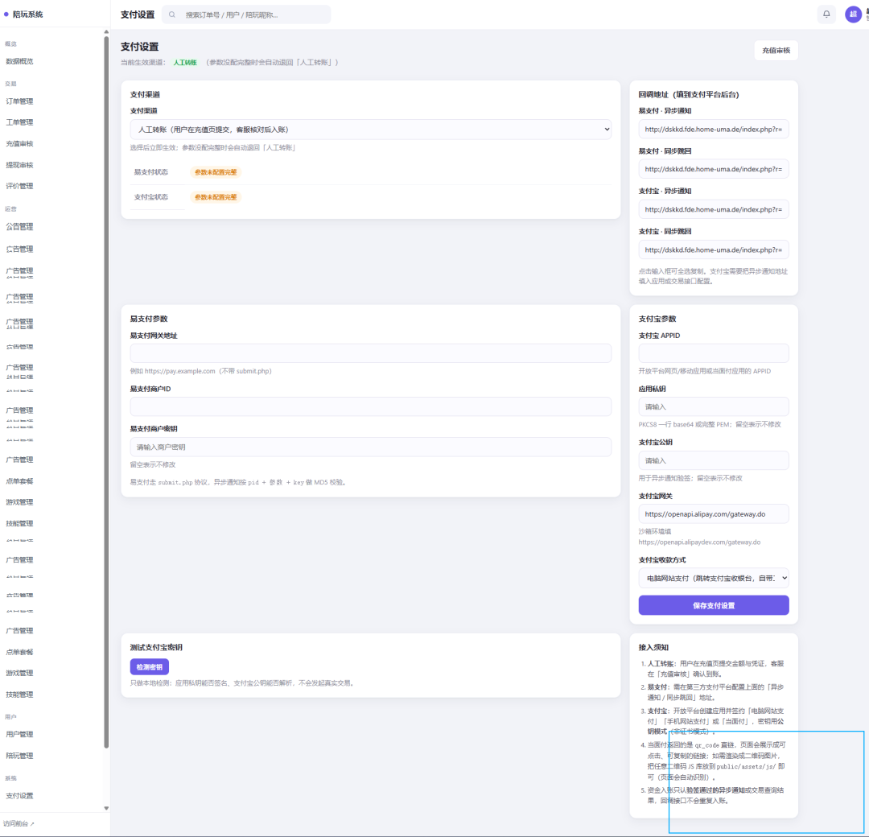Select 工单管理 in the sidebar
Viewport: 869px width, 837px height.
point(20,122)
